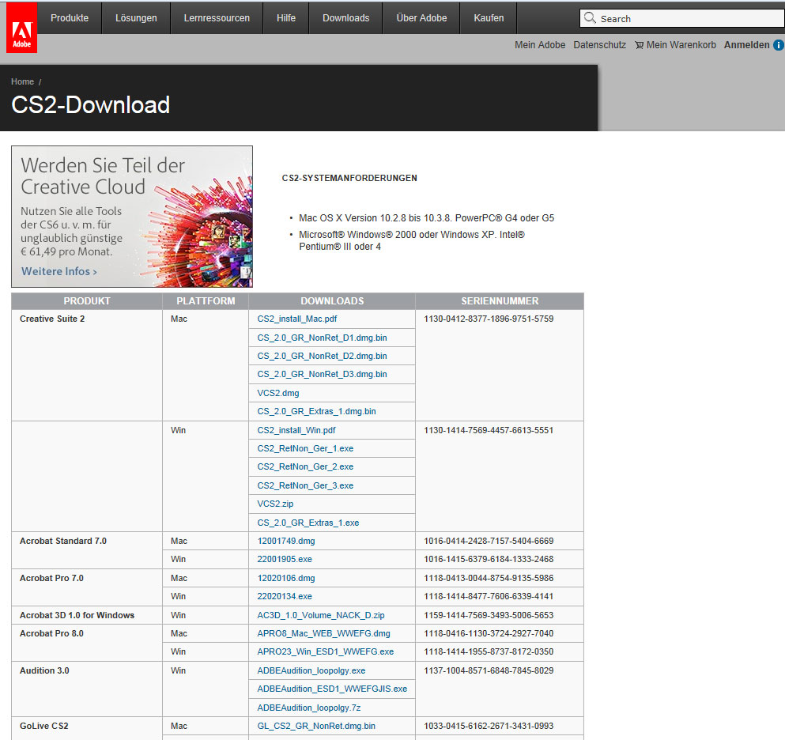Download 12001749.dmg for Acrobat Standard

(x=286, y=542)
